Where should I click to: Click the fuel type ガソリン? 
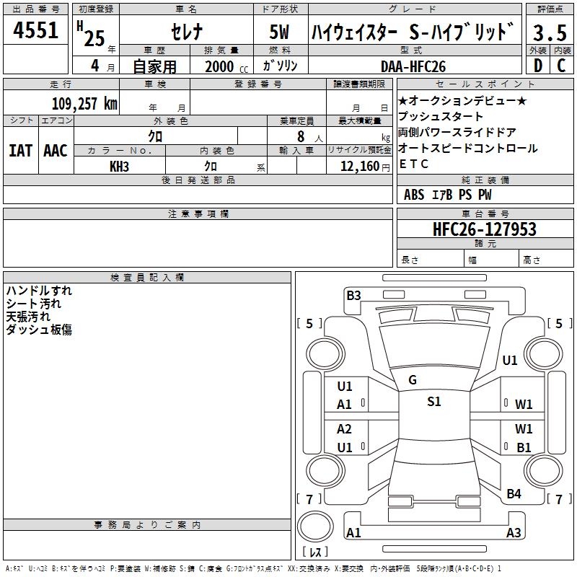pyautogui.click(x=280, y=66)
